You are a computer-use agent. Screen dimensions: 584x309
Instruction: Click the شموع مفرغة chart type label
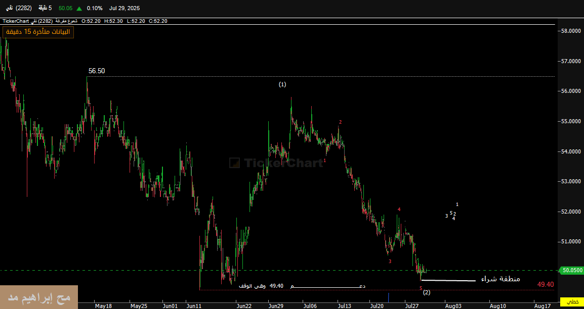point(66,21)
